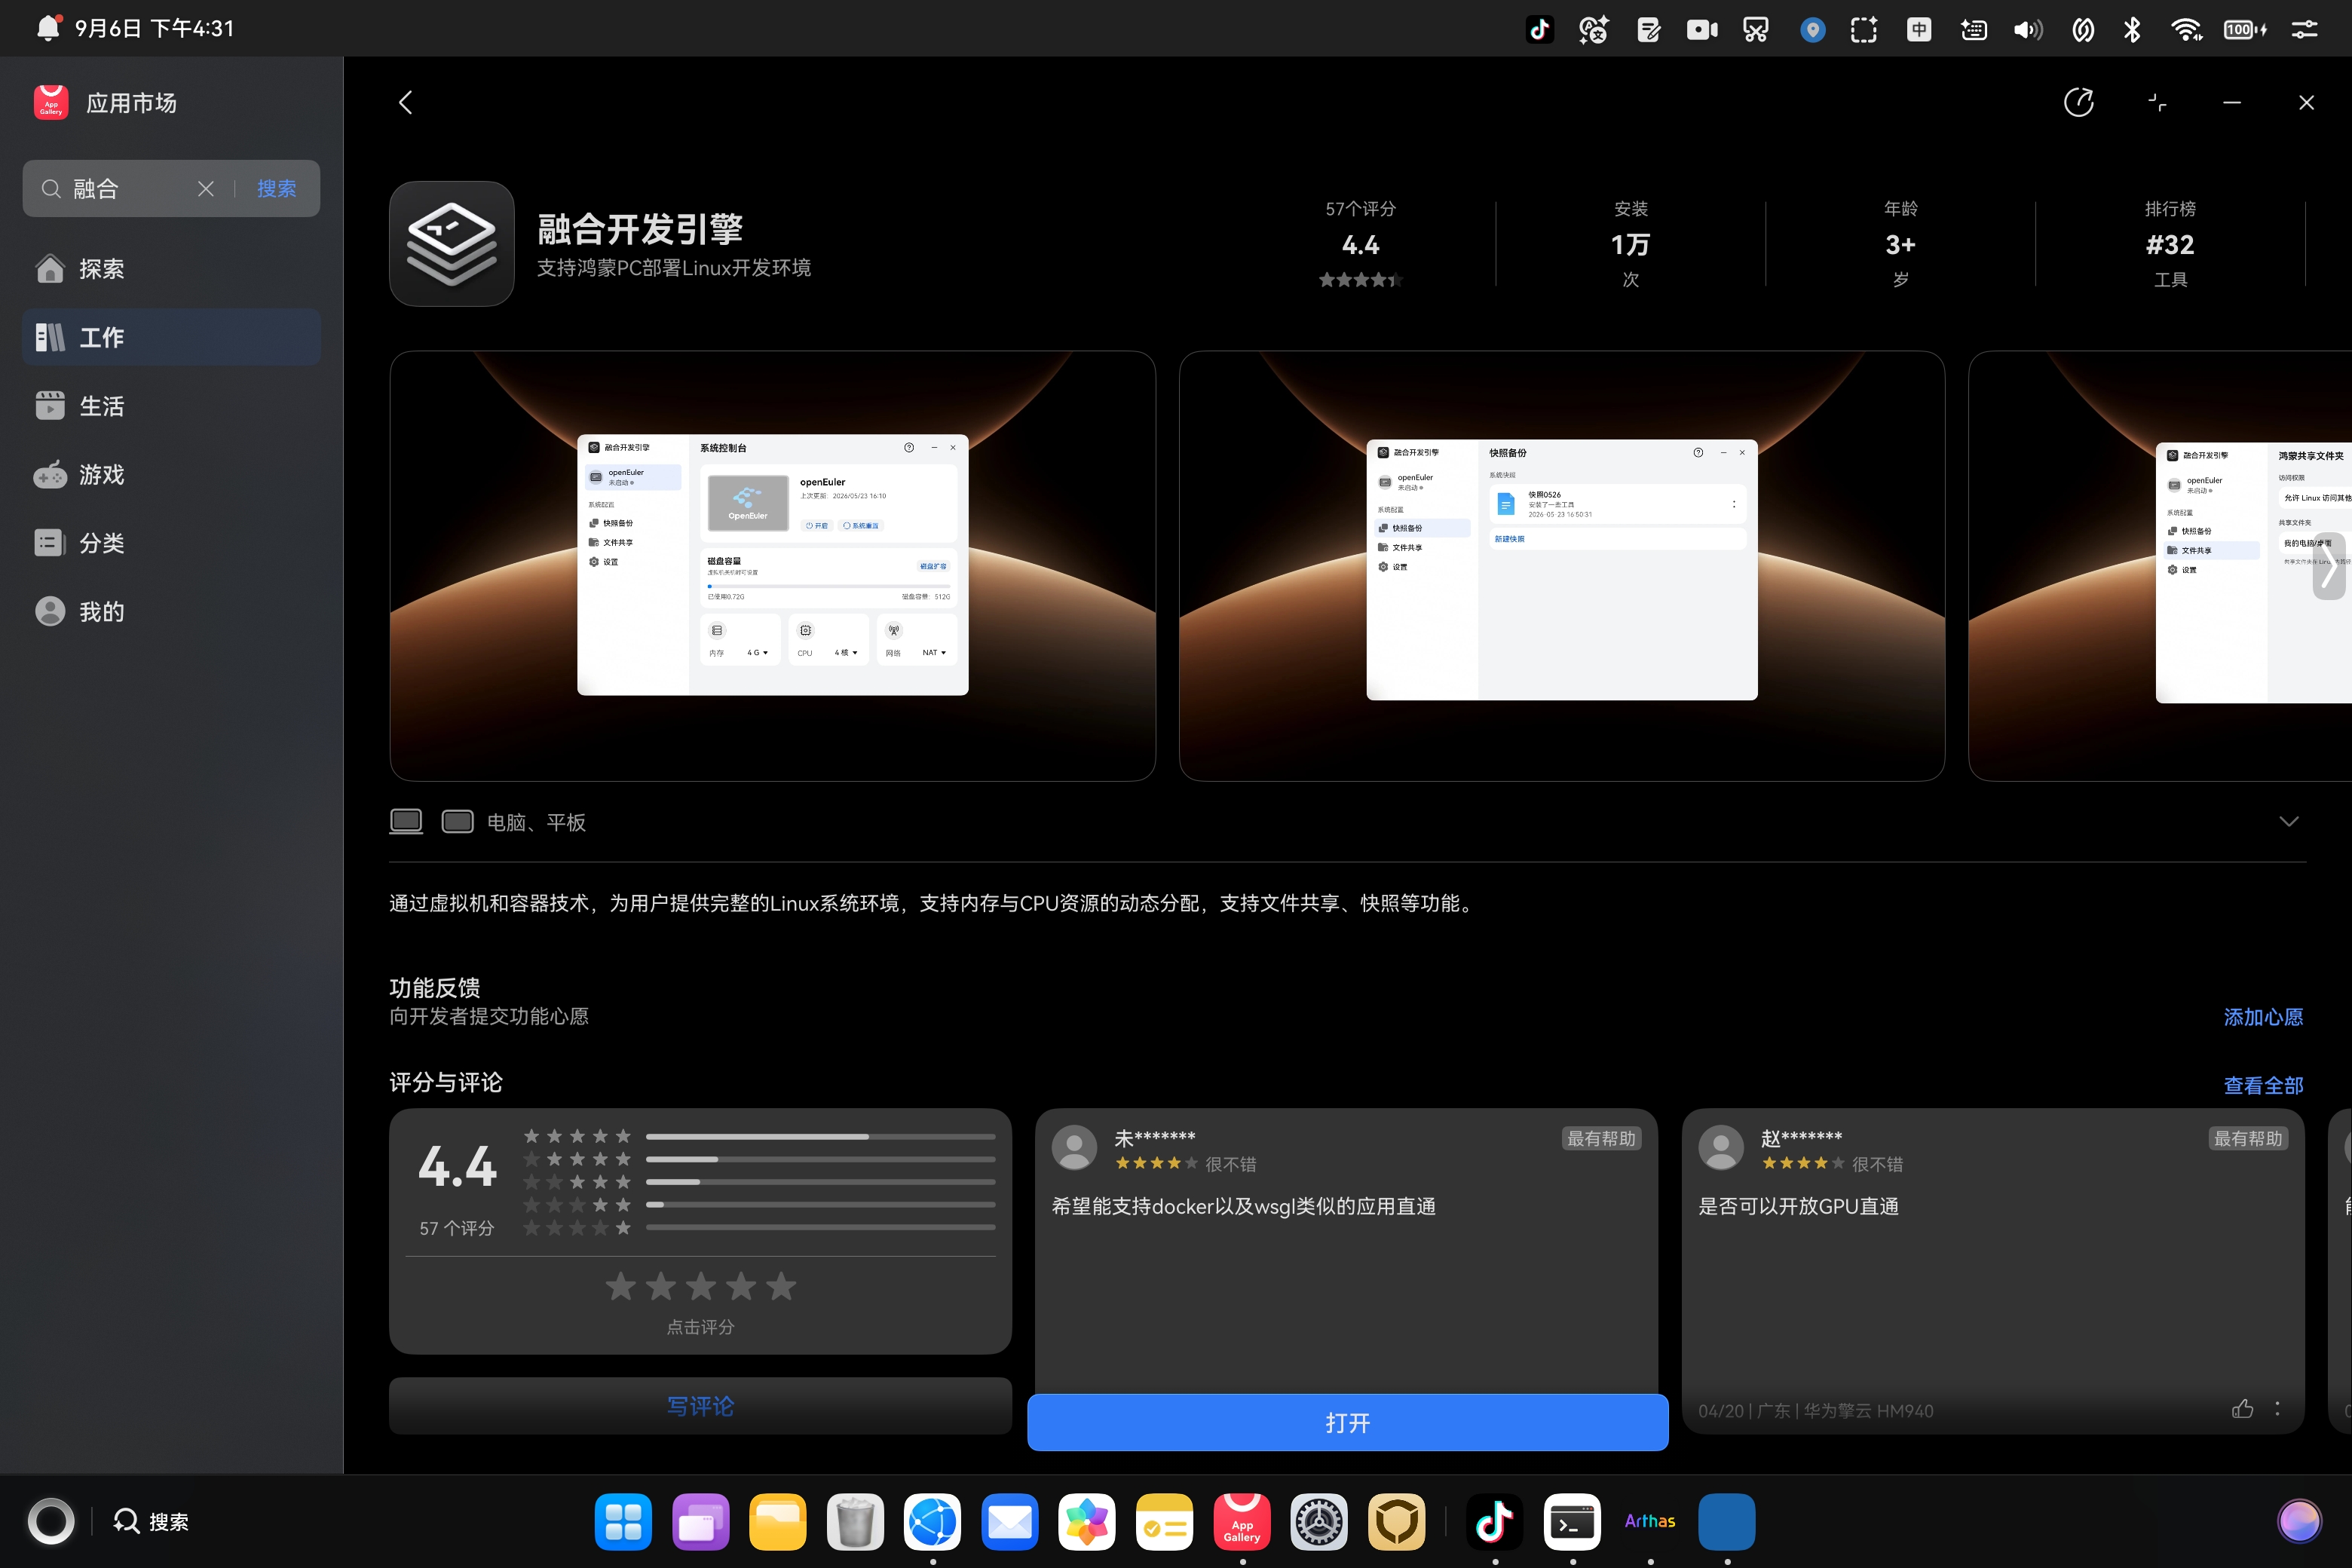
Task: Click the 添加心愿 link
Action: 2263,1017
